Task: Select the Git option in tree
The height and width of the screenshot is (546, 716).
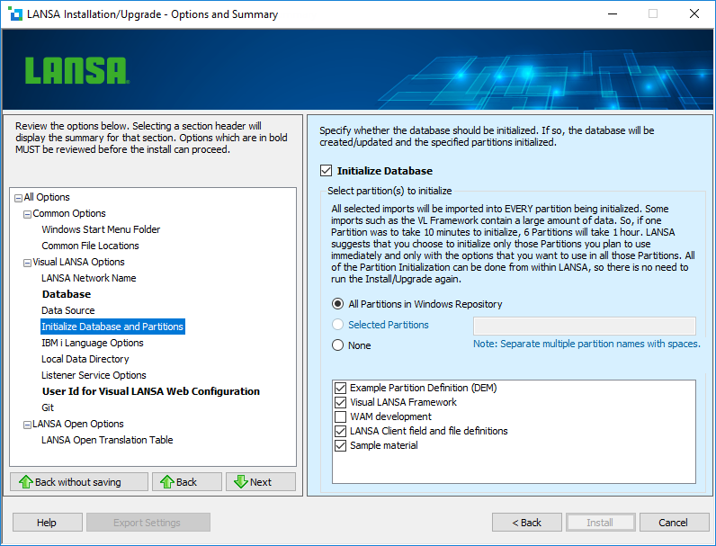Action: (48, 407)
